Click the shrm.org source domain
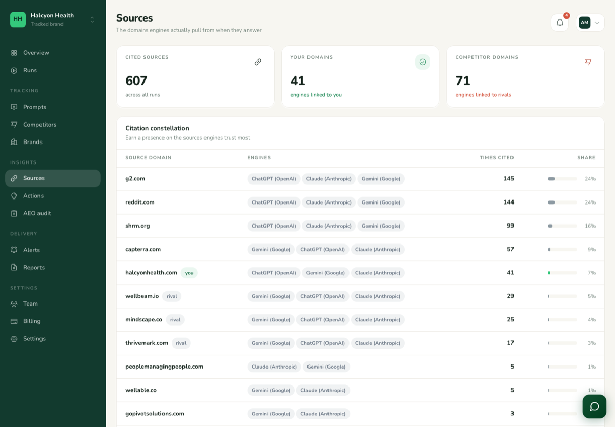Screen dimensions: 615x427 pos(137,226)
